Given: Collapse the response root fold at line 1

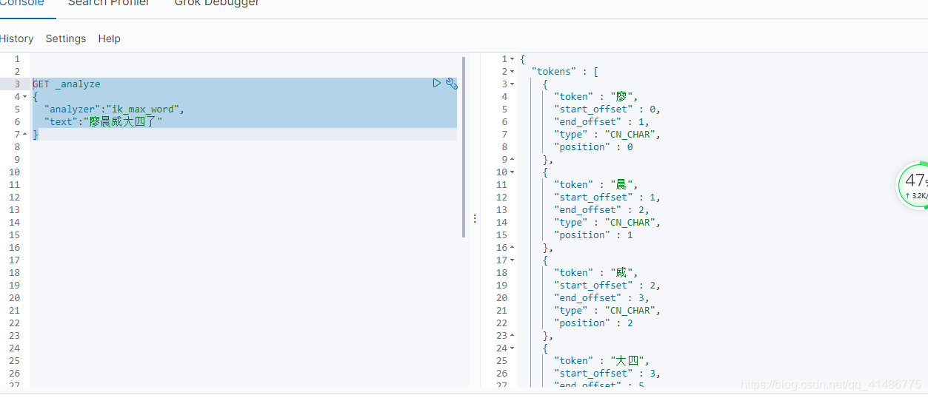Looking at the screenshot, I should pyautogui.click(x=512, y=59).
